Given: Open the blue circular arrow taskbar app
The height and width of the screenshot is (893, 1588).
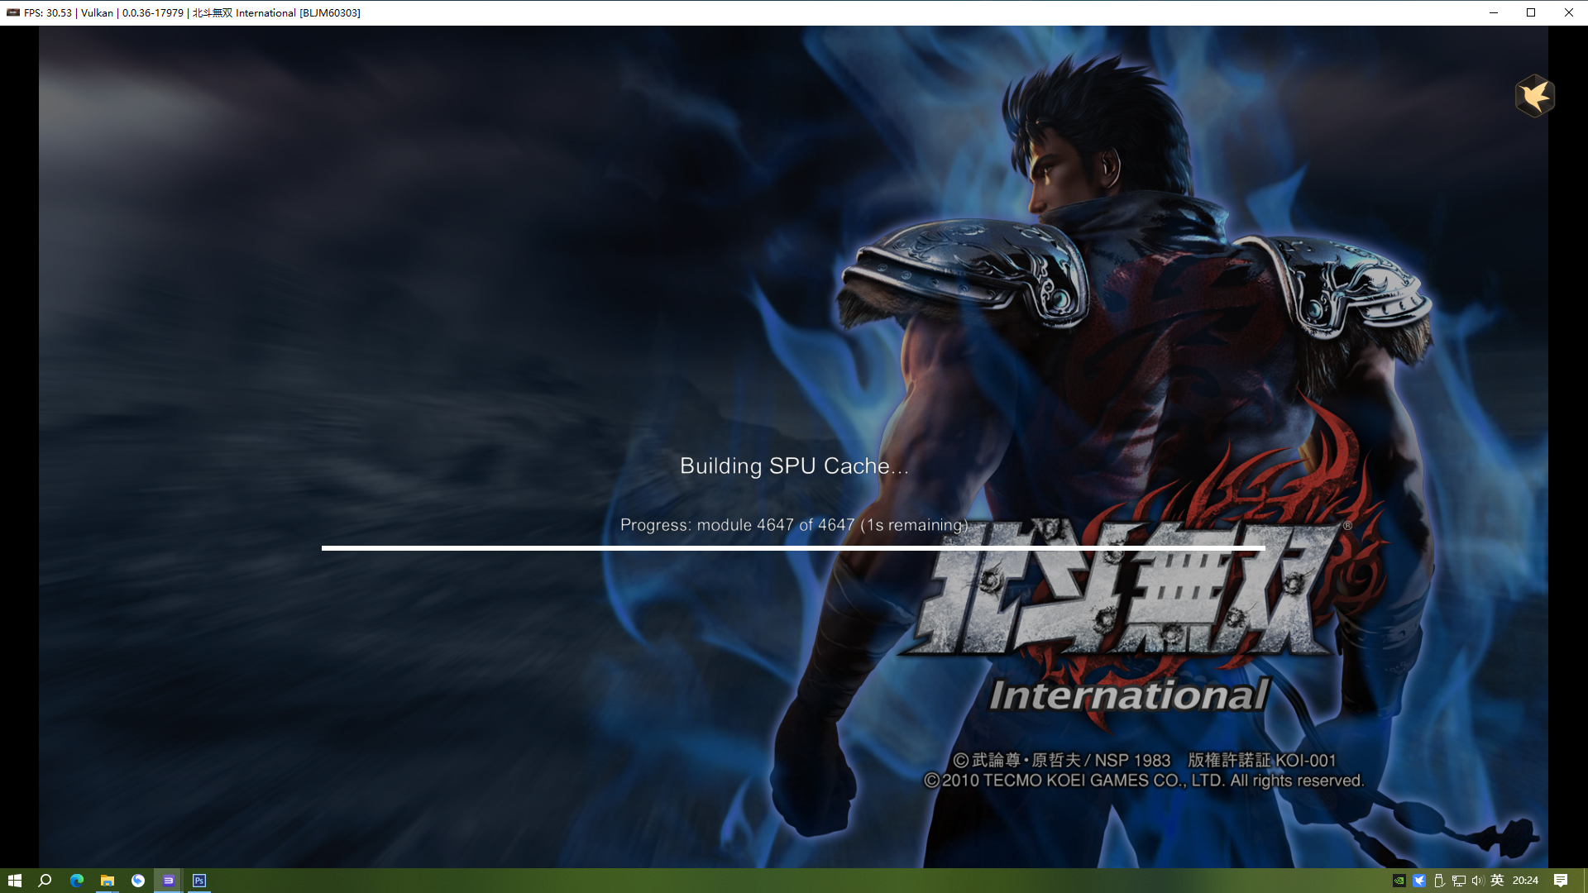Looking at the screenshot, I should [x=137, y=881].
